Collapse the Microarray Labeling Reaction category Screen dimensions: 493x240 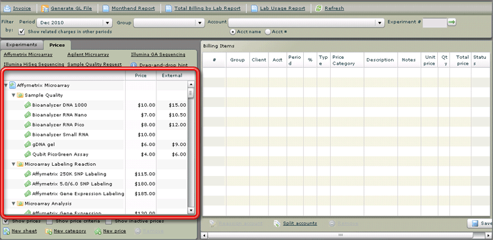pyautogui.click(x=13, y=164)
